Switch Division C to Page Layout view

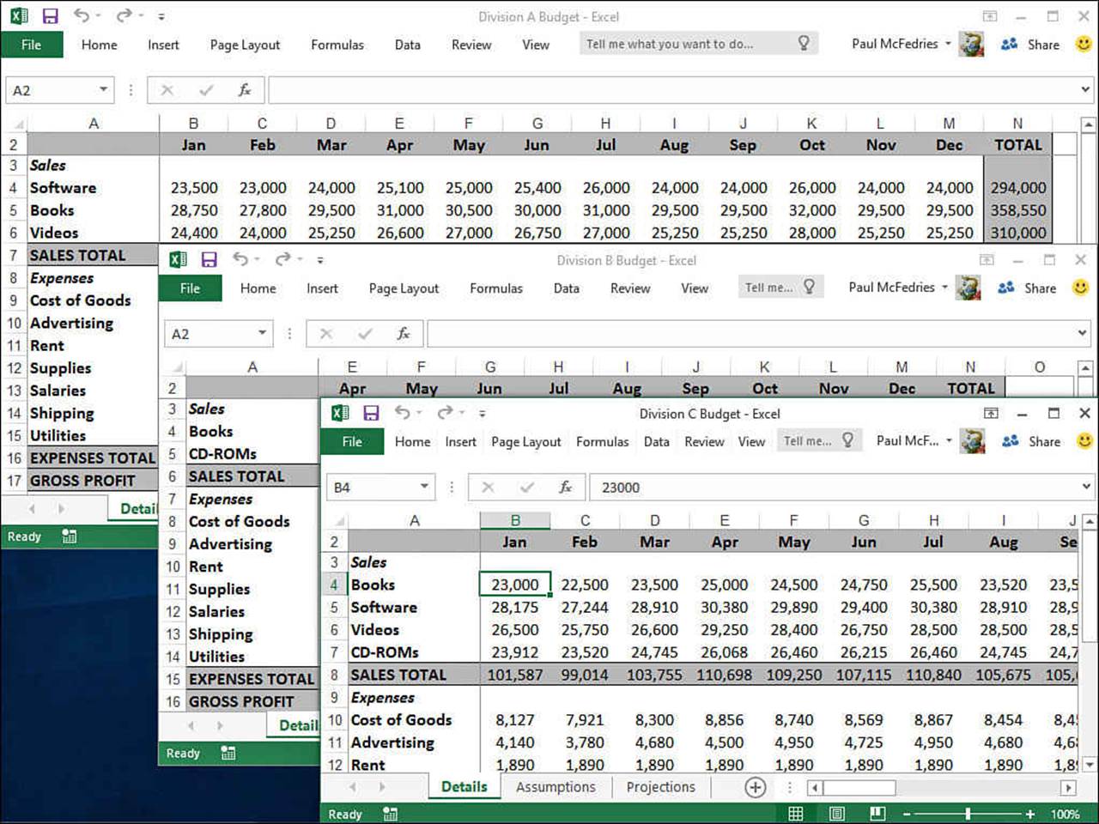[x=837, y=814]
